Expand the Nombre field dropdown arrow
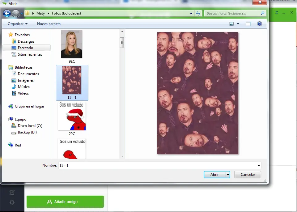The image size is (297, 212). tap(259, 165)
